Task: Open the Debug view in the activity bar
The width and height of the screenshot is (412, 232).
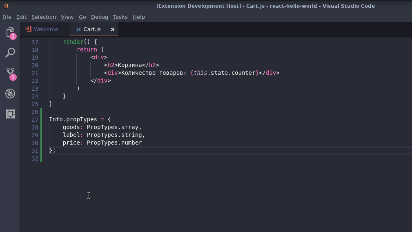Action: point(10,94)
